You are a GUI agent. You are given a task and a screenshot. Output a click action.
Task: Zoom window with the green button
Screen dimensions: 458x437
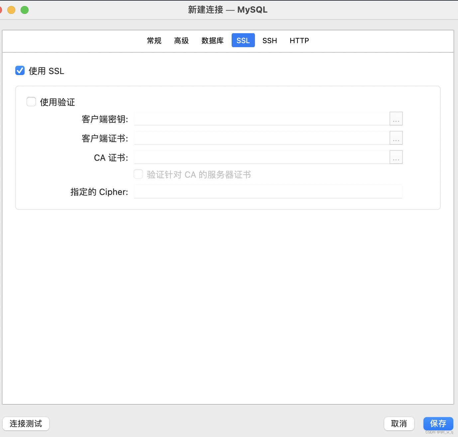click(25, 10)
